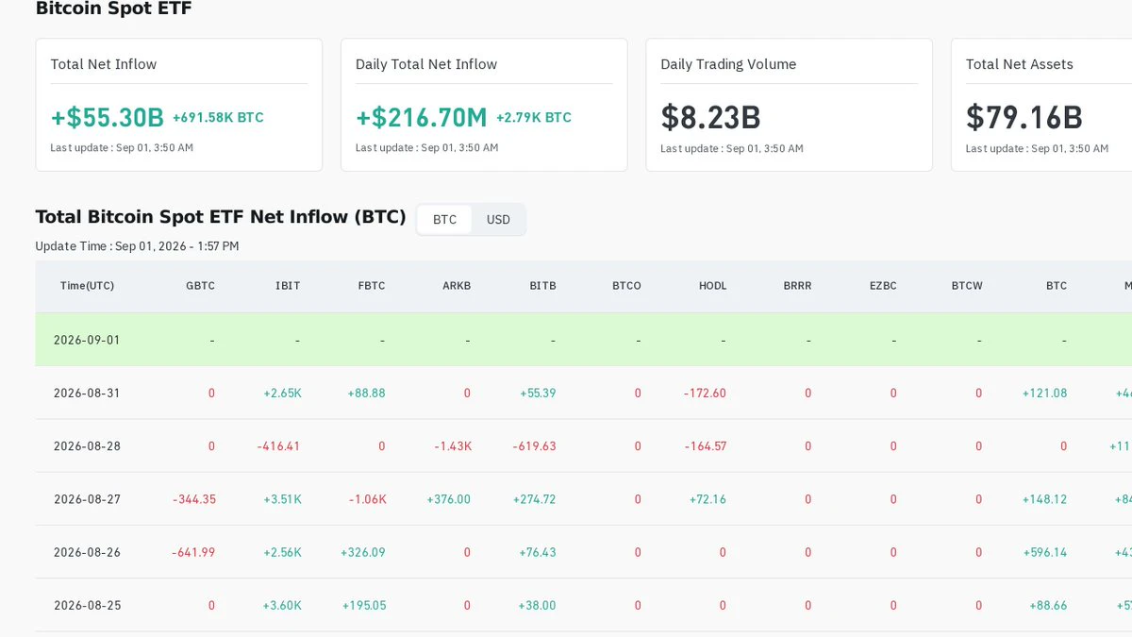Click the BRRR column header
The image size is (1132, 637).
[797, 286]
